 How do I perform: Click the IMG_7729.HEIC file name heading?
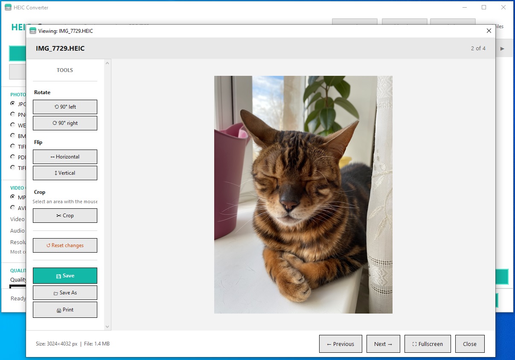[60, 49]
